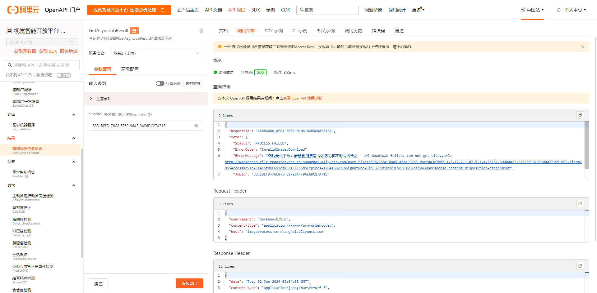
Task: Select 胸部CT配准 in sidebar
Action: [25, 91]
